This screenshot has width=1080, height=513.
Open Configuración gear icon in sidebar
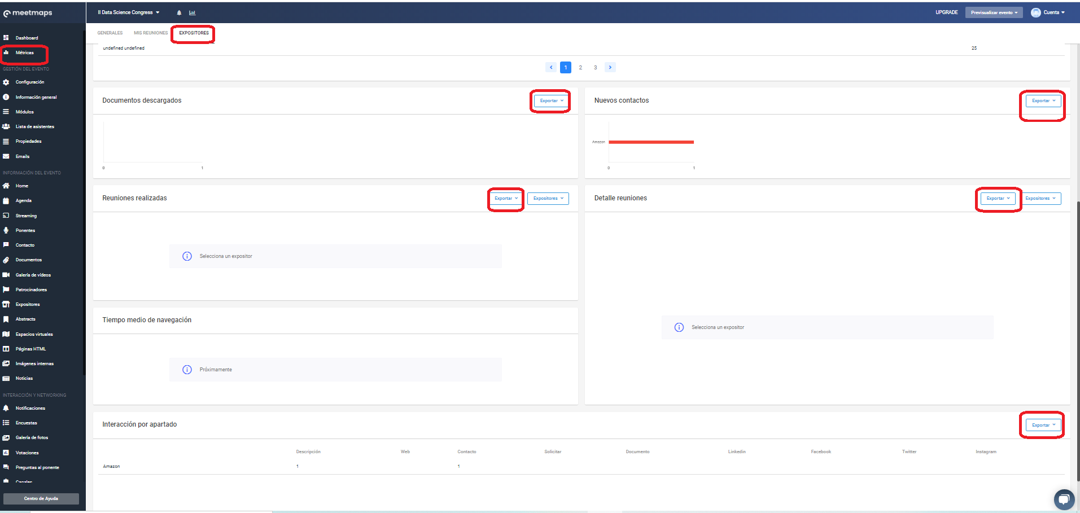coord(6,82)
